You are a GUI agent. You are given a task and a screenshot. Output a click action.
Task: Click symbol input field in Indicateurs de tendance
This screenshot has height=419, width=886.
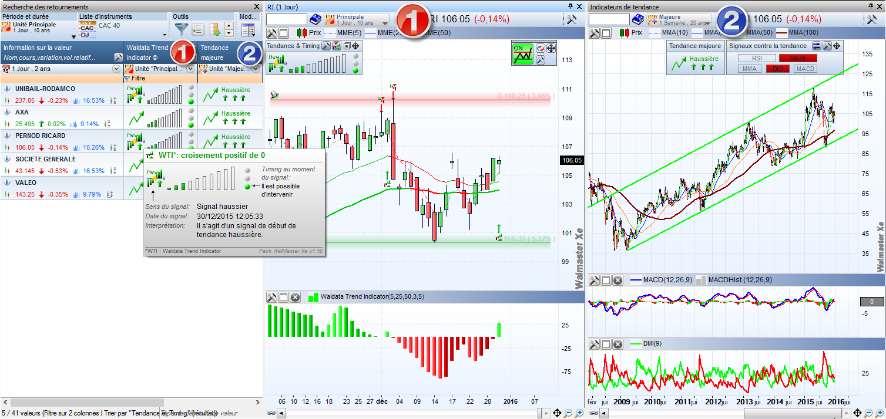click(609, 19)
